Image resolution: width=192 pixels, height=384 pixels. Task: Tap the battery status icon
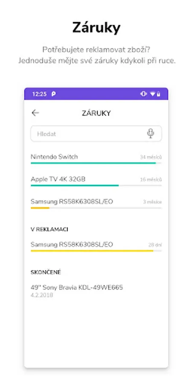(x=158, y=94)
